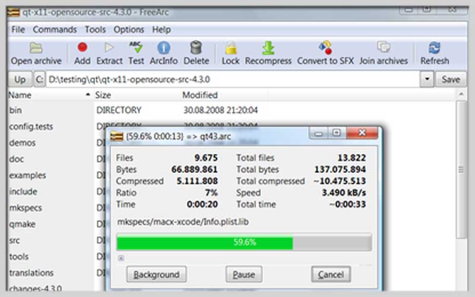
Task: Select the examples folder
Action: tap(27, 175)
